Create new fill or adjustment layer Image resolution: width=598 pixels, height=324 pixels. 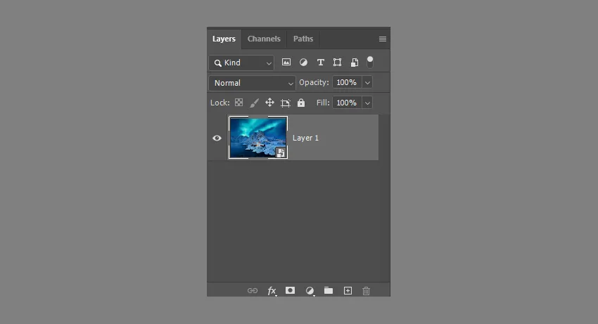(310, 291)
